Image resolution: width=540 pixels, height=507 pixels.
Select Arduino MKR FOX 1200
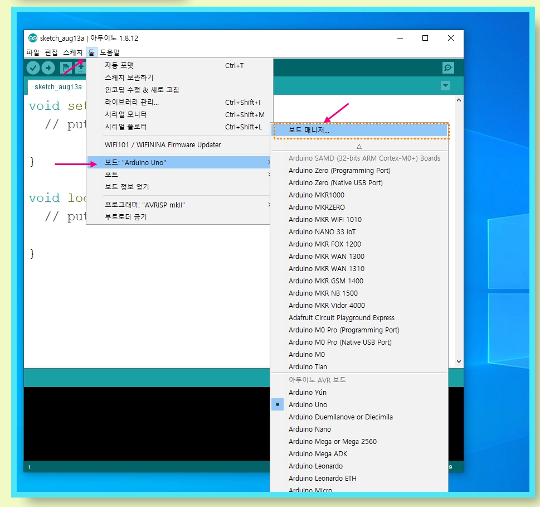[x=359, y=244]
